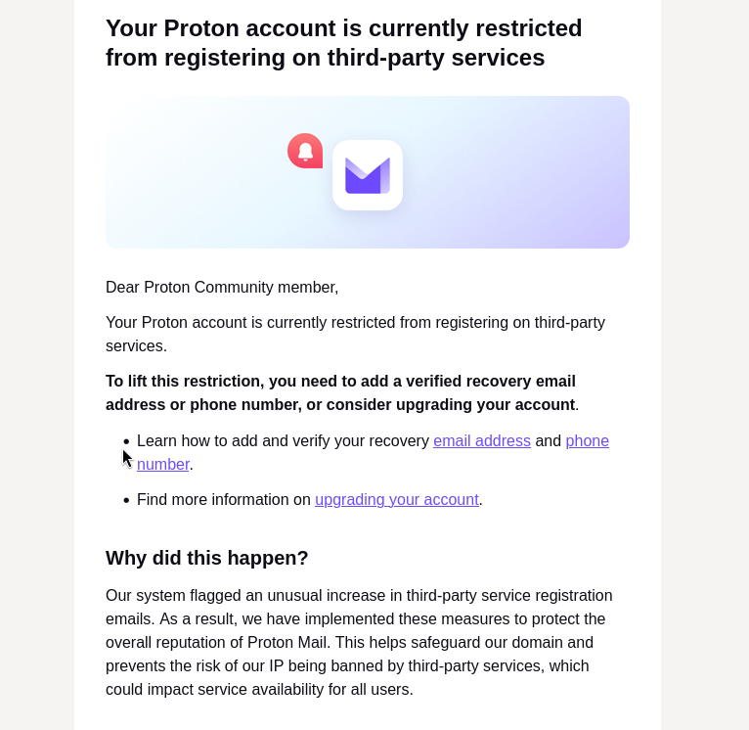Click the bullet marker before "Learn how to add"

[x=126, y=441]
